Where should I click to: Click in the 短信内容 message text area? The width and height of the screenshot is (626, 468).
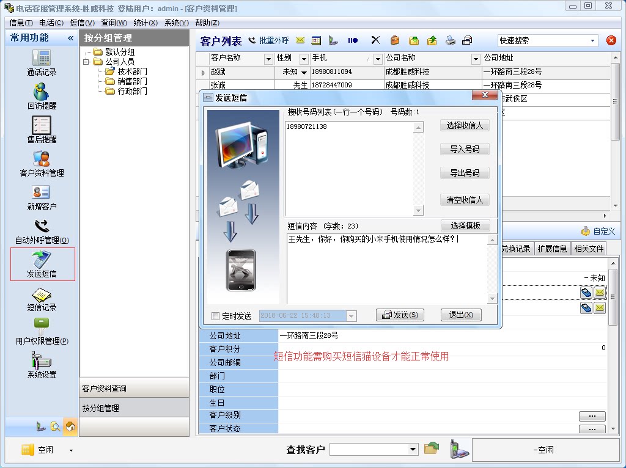click(386, 269)
